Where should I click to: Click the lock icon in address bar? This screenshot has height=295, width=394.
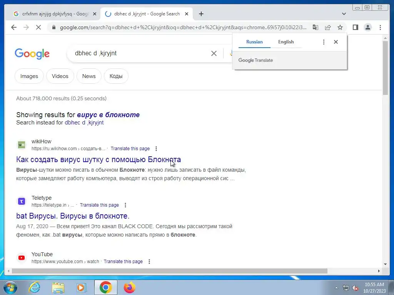(53, 27)
